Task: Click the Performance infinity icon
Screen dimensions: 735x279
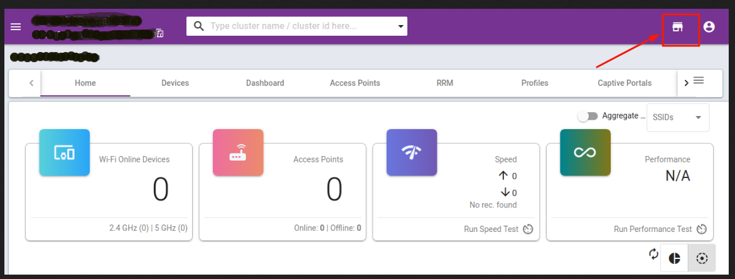Action: click(586, 152)
